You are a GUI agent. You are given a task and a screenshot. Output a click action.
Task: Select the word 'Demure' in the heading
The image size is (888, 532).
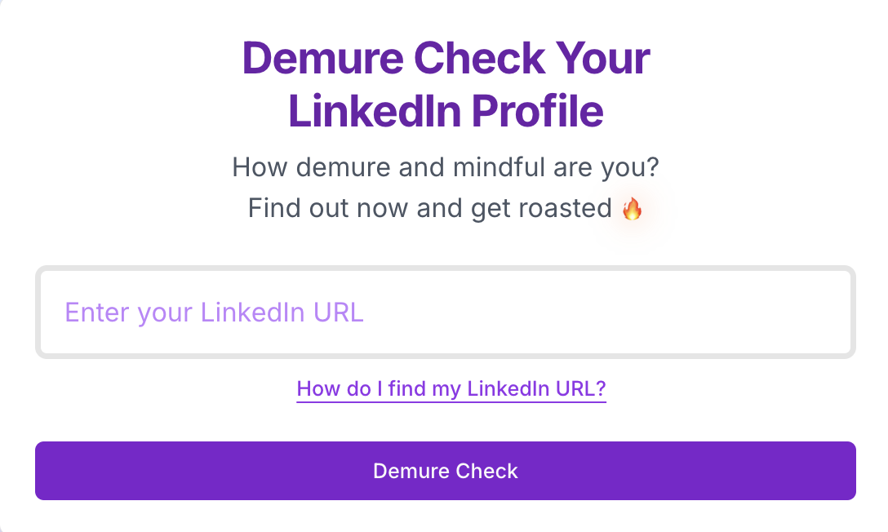click(322, 59)
